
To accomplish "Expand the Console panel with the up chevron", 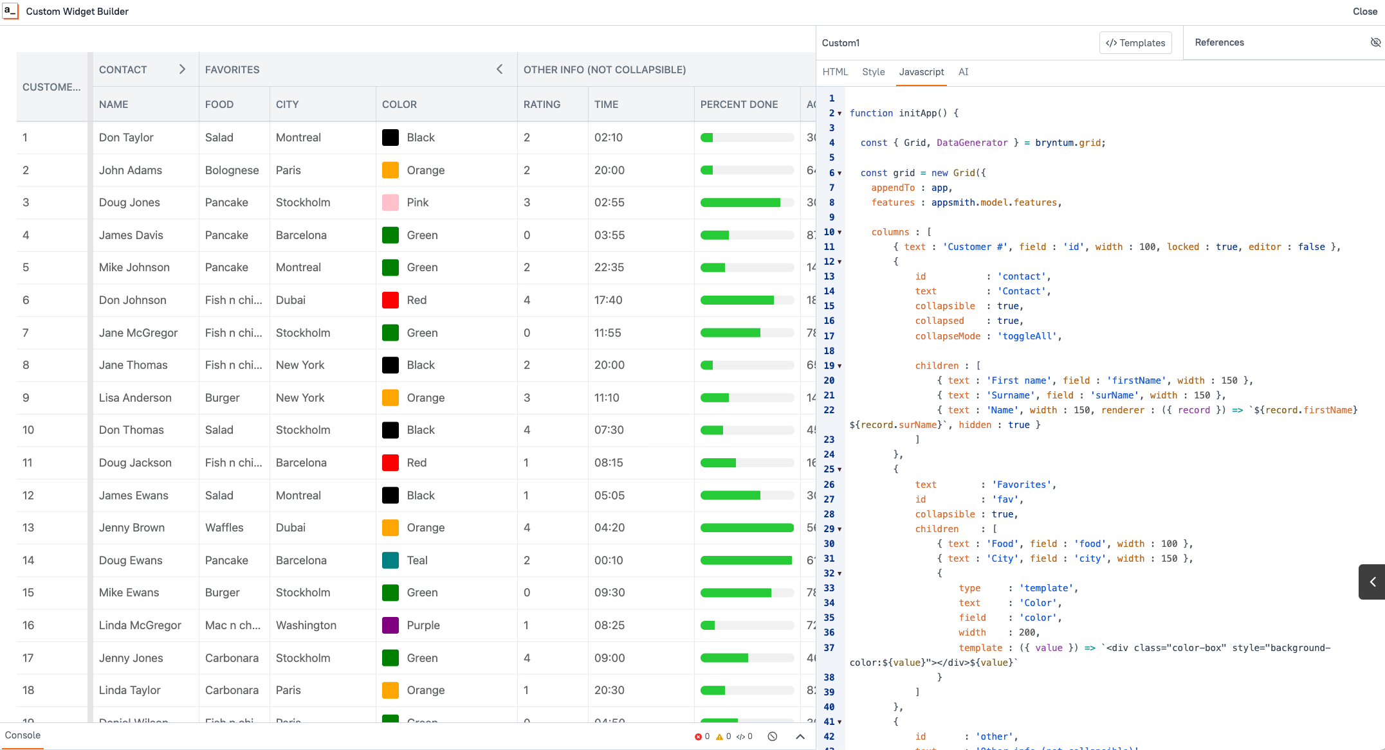I will pos(800,737).
